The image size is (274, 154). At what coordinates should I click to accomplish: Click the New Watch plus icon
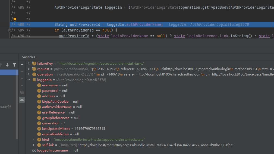(x=22, y=64)
